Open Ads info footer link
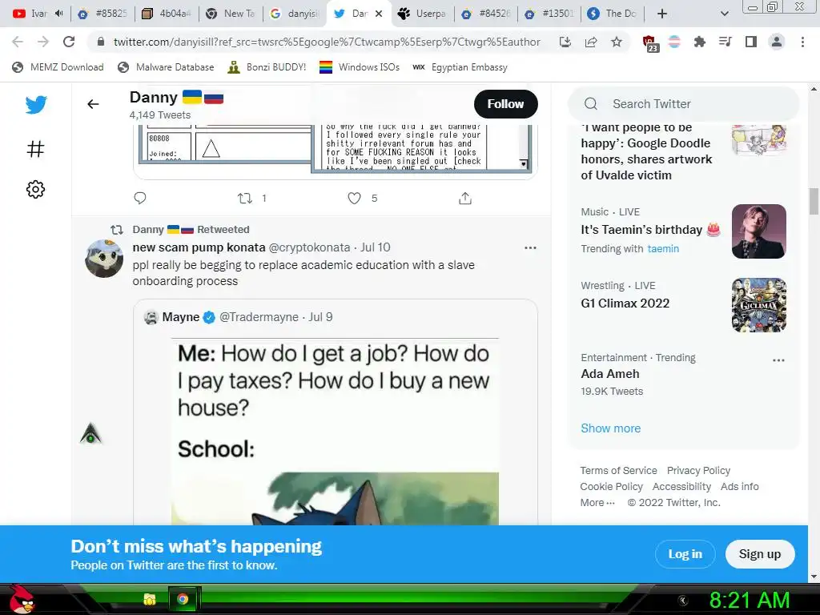The image size is (820, 615). pos(739,487)
